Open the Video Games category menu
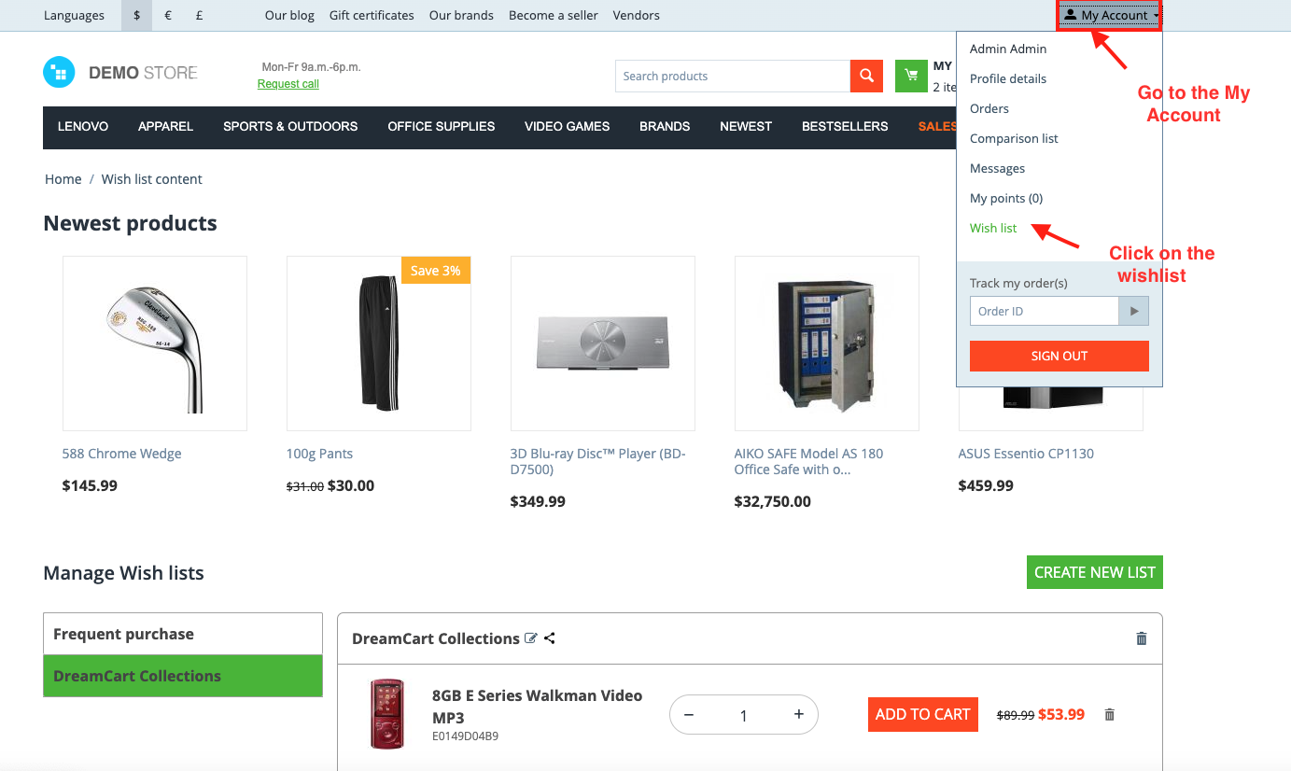This screenshot has height=771, width=1291. click(x=567, y=126)
